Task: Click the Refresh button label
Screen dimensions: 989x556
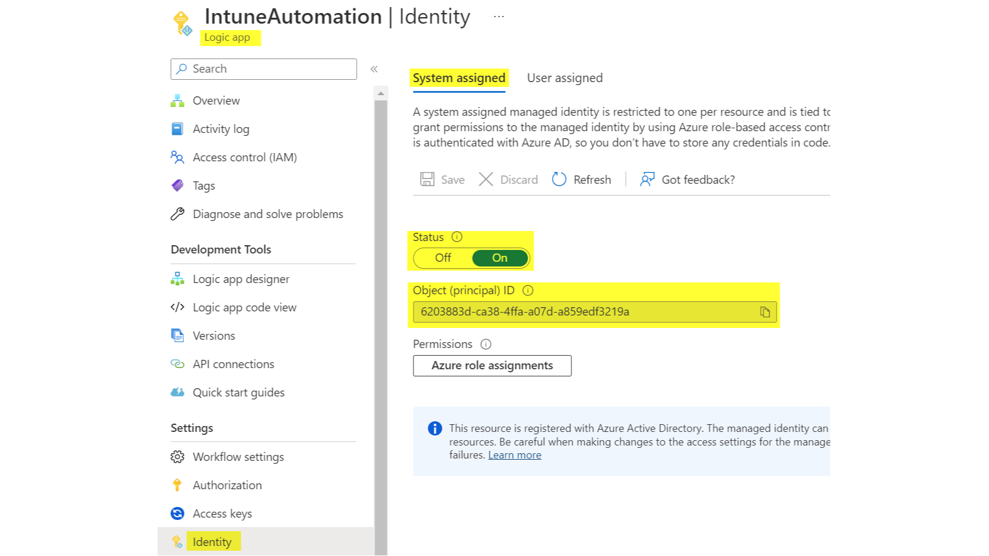Action: point(592,180)
